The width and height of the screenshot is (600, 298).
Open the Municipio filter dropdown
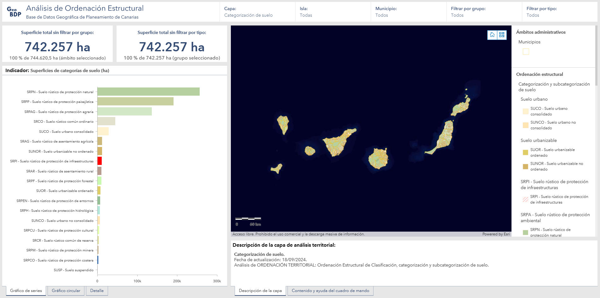click(x=409, y=12)
